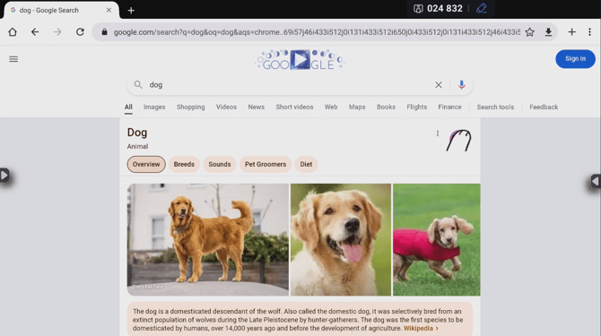Select the Overview chip
601x336 pixels.
tap(146, 164)
